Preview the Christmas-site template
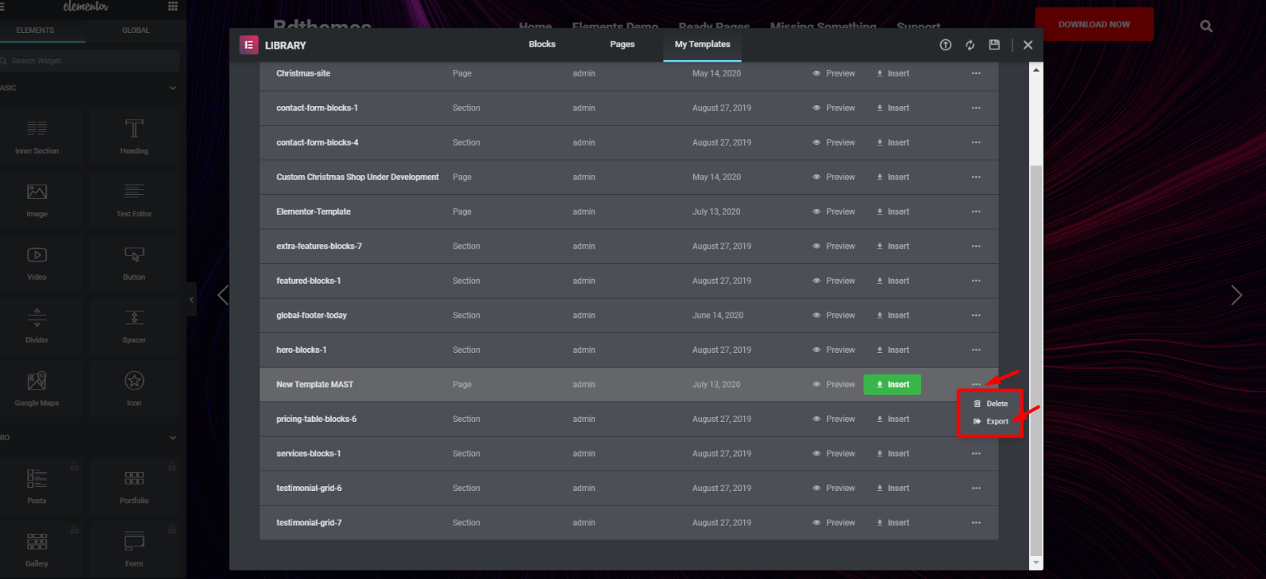This screenshot has height=579, width=1266. 834,73
